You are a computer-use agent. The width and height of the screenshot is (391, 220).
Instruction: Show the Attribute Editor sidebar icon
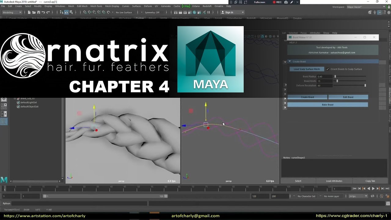379,12
